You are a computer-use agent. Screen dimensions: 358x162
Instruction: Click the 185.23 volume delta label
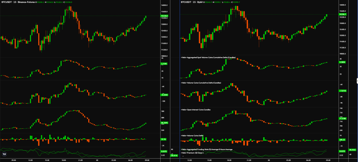342,140
